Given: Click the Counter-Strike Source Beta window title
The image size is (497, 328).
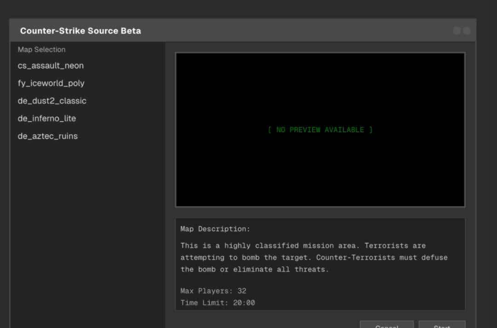Looking at the screenshot, I should pyautogui.click(x=81, y=31).
